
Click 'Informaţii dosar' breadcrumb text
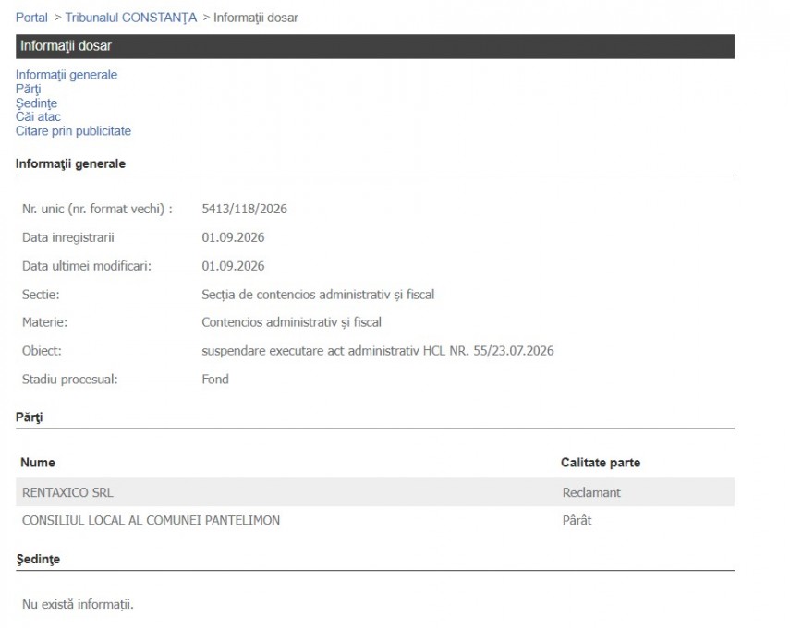coord(255,18)
